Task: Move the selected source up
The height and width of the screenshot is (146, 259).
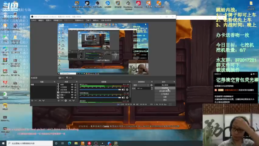Action: coord(70,101)
